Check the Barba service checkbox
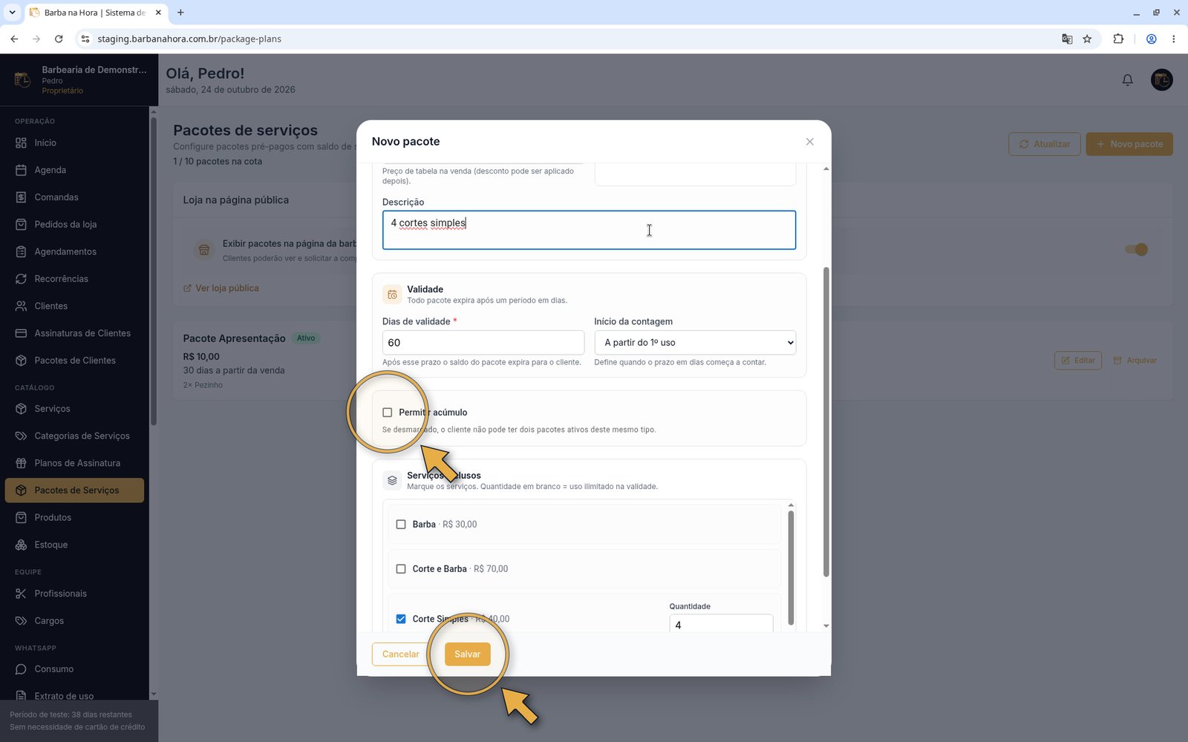This screenshot has height=742, width=1188. (401, 525)
